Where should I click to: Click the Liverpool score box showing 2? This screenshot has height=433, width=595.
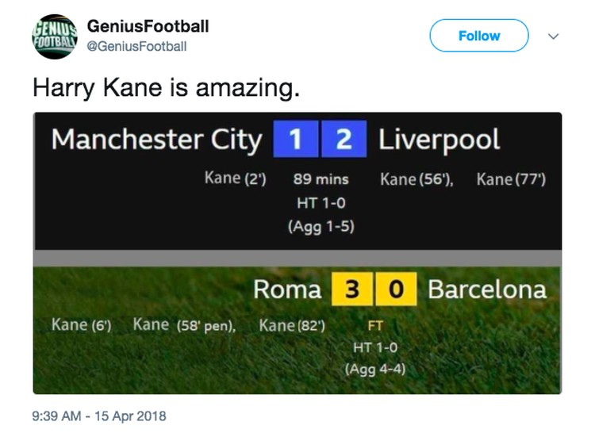pos(344,139)
